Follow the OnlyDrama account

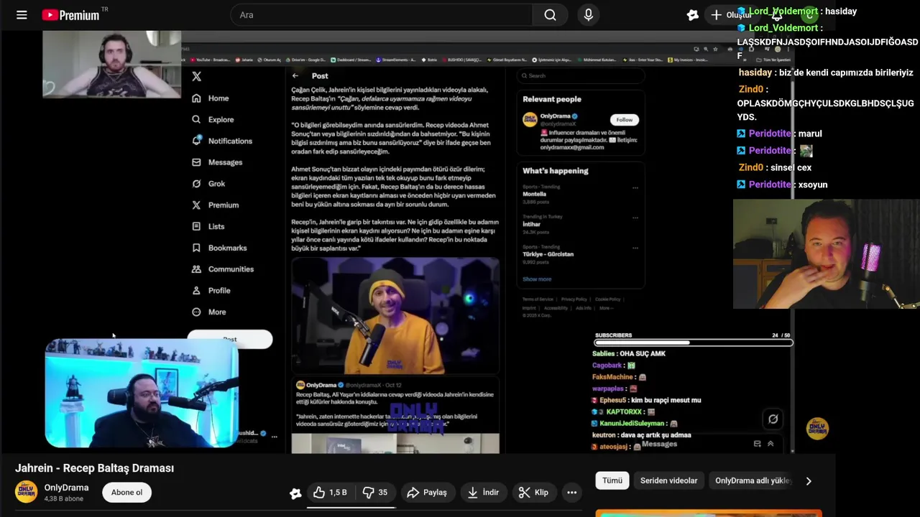pos(624,120)
